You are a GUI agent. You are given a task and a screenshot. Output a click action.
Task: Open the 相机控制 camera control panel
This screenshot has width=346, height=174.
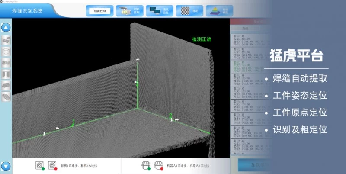[x=129, y=11]
